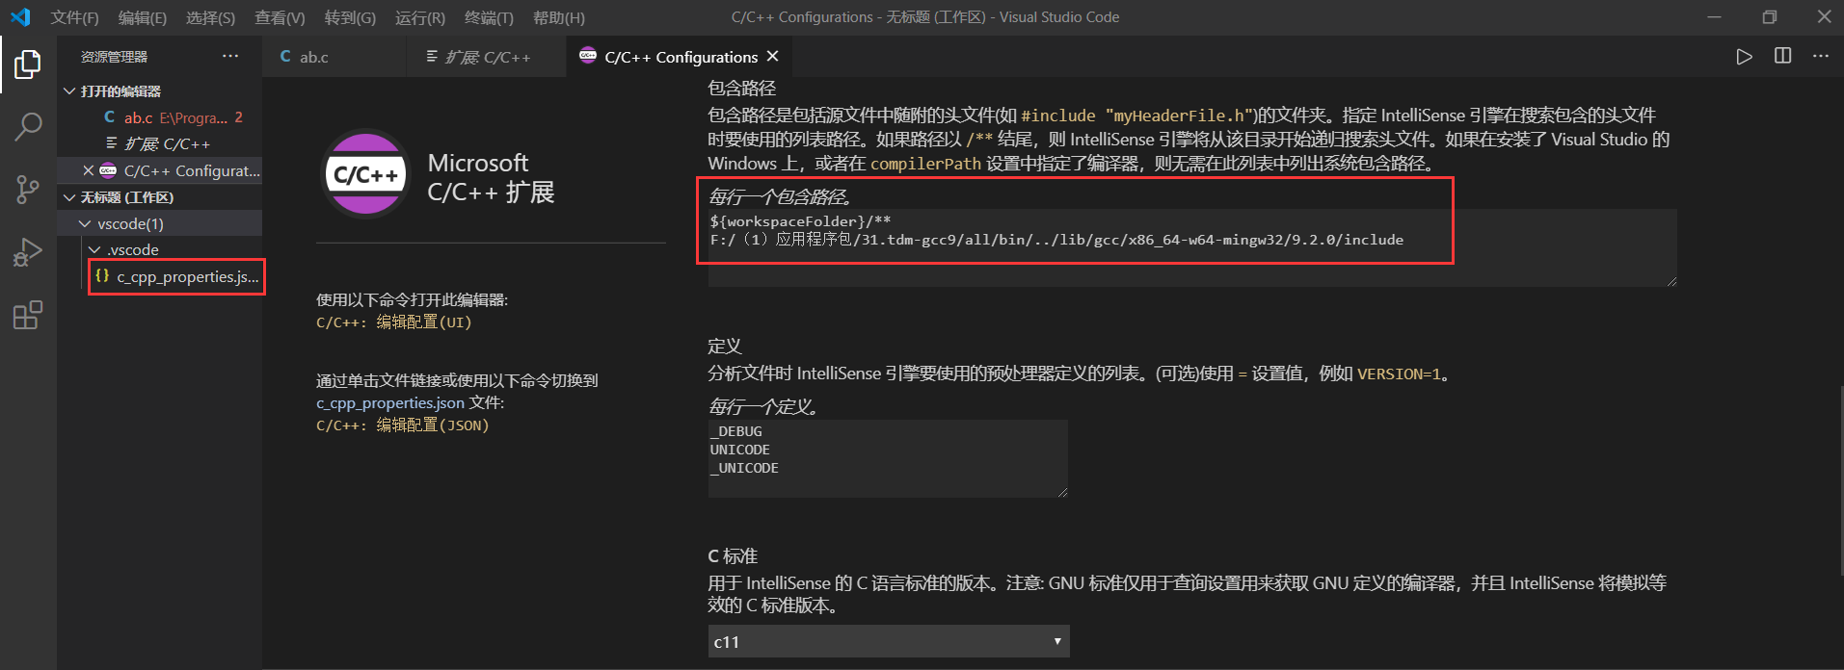Select the C/C++ Configurations tab
1844x670 pixels.
(x=681, y=57)
